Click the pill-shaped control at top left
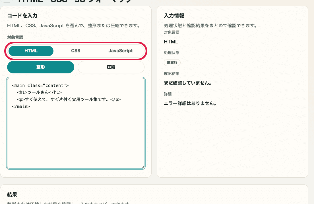 click(6, 1)
